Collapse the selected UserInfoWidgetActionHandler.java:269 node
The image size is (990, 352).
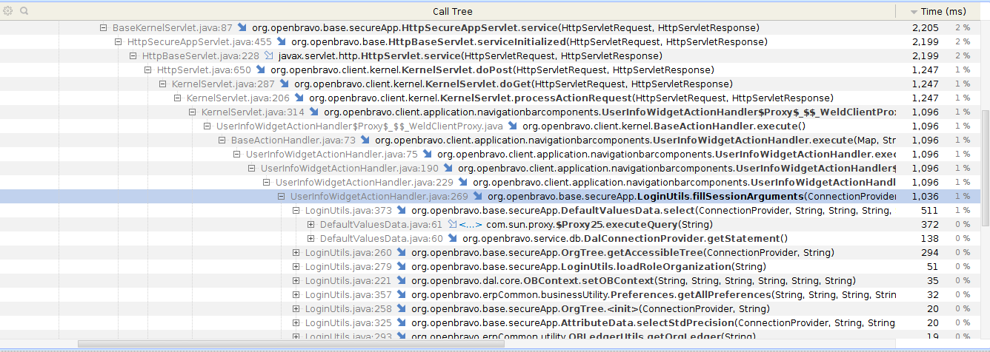tap(282, 197)
